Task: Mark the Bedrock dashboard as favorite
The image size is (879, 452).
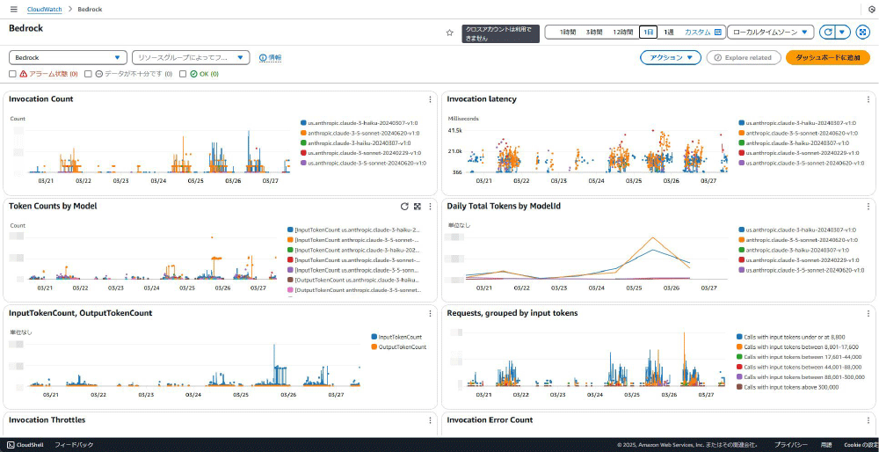Action: [450, 33]
